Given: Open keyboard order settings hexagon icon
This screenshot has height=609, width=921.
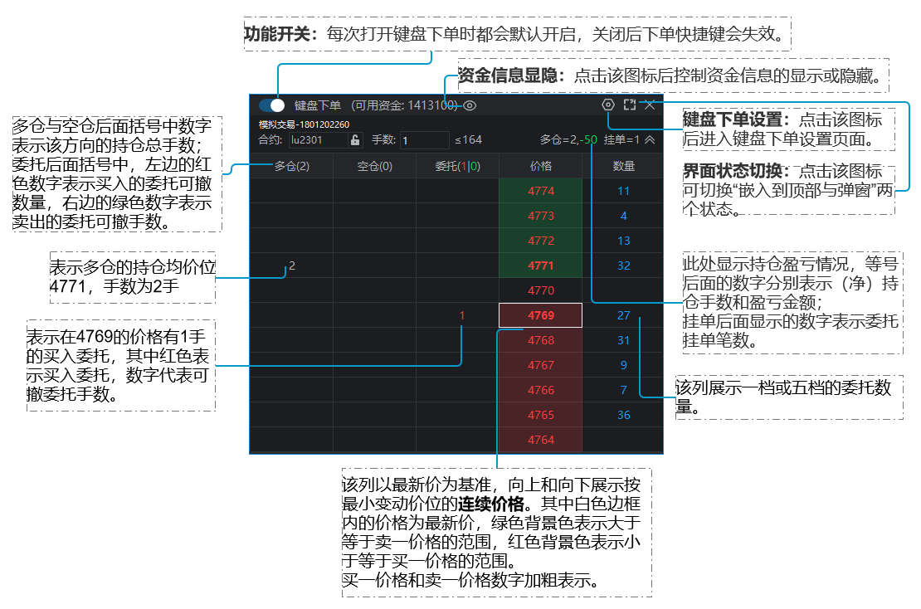Looking at the screenshot, I should [x=608, y=105].
